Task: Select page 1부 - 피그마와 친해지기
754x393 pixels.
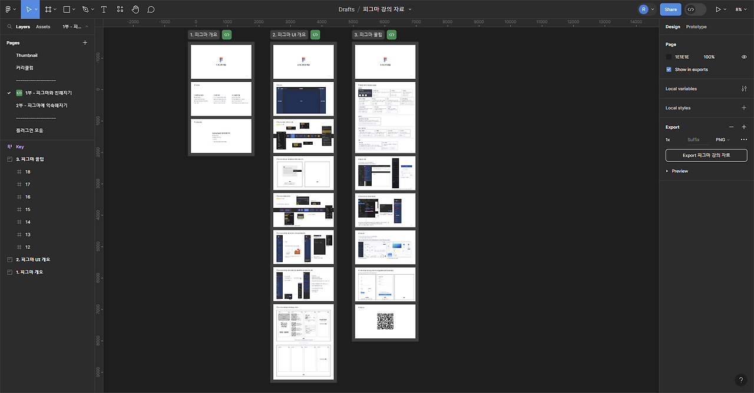Action: point(47,93)
